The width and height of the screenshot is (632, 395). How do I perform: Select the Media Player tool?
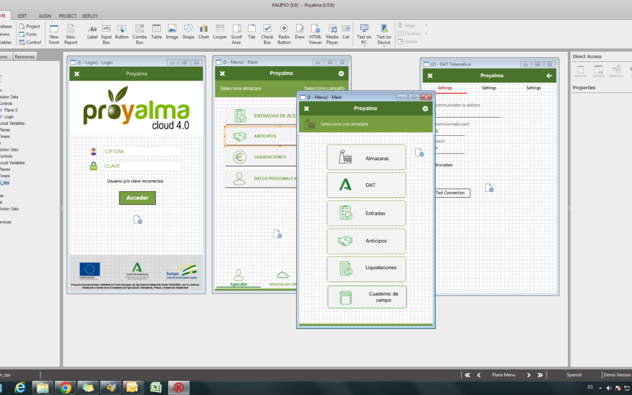click(332, 35)
